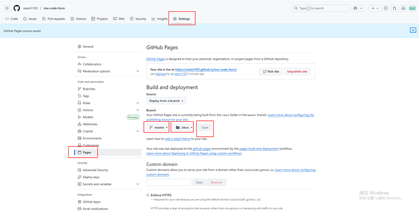Open the Projects tab
The height and width of the screenshot is (211, 419).
point(100,19)
